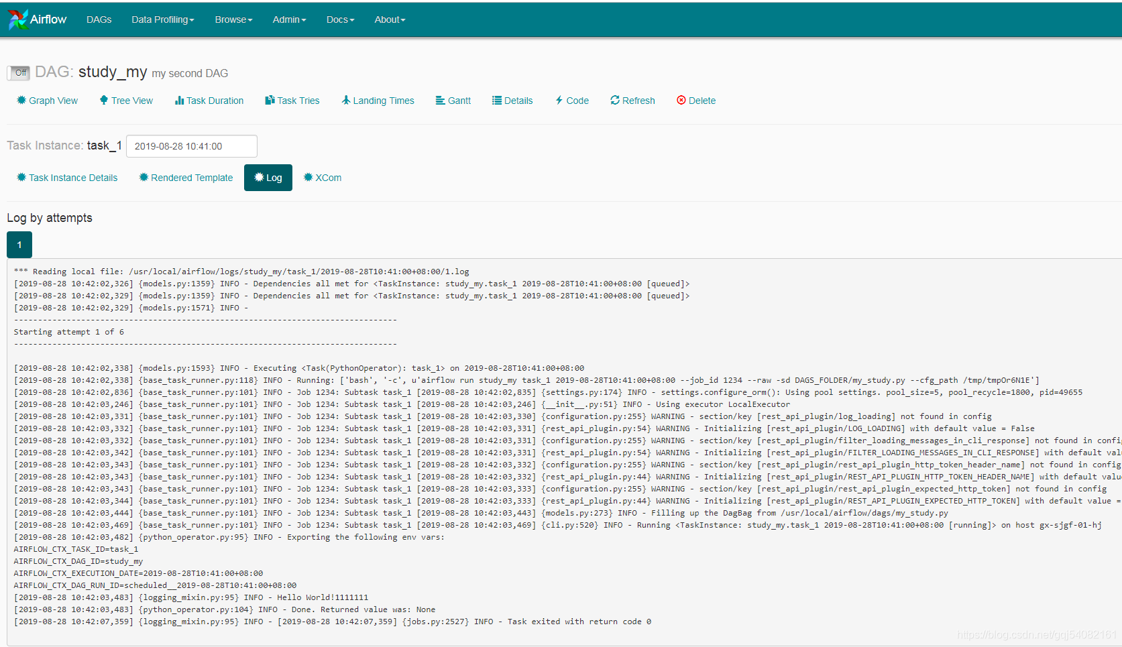This screenshot has height=647, width=1122.
Task: Expand the Docs menu
Action: pos(340,19)
